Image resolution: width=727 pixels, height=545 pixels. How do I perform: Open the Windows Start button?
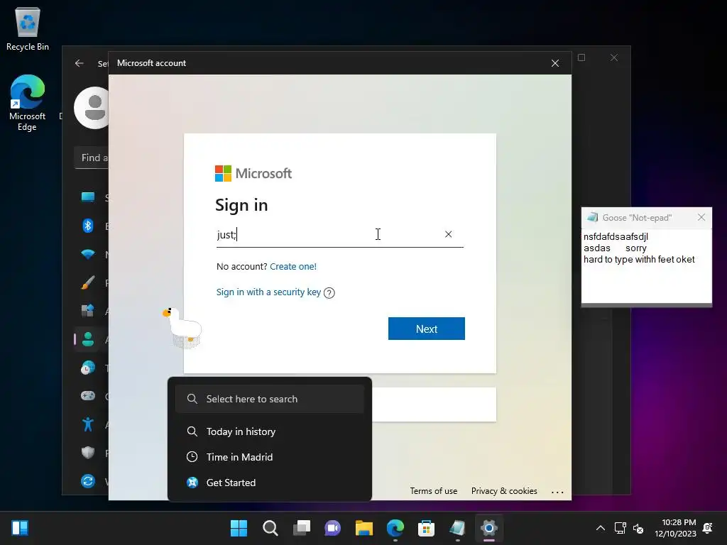pos(239,528)
